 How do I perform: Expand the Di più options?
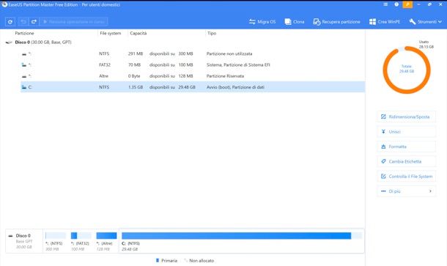pos(406,191)
